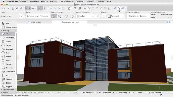
Task: Click the 0,00° orientation field
Action: click(59, 93)
